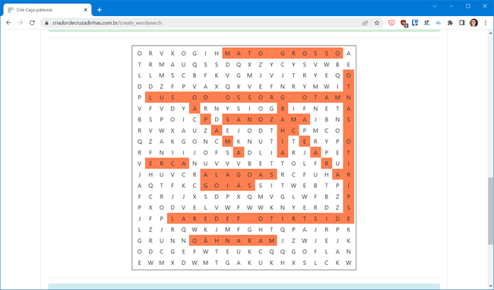
Task: Open the LT extension icon
Action: point(426,23)
